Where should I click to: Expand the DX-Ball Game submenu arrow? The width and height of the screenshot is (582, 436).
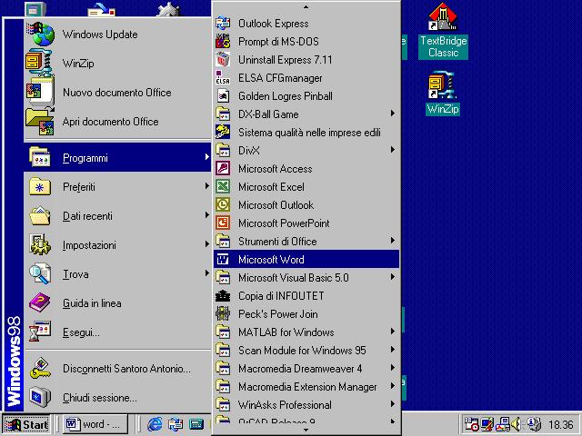(392, 114)
